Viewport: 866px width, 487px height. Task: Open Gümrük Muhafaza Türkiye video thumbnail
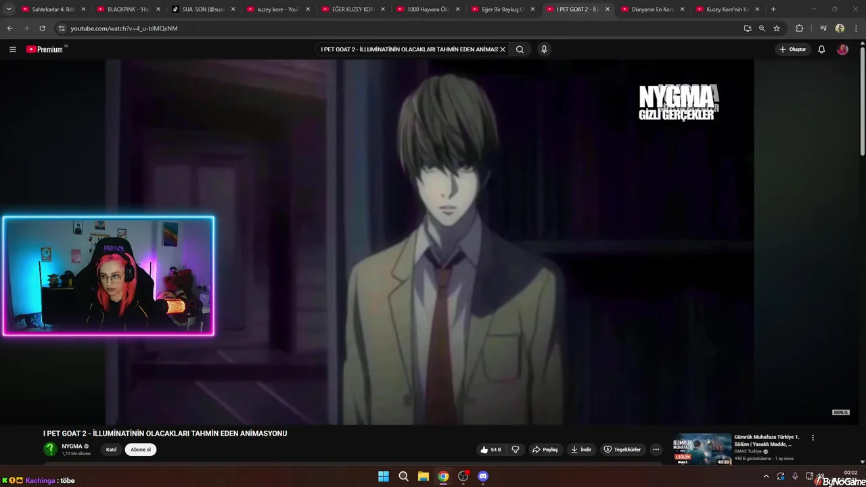coord(702,449)
